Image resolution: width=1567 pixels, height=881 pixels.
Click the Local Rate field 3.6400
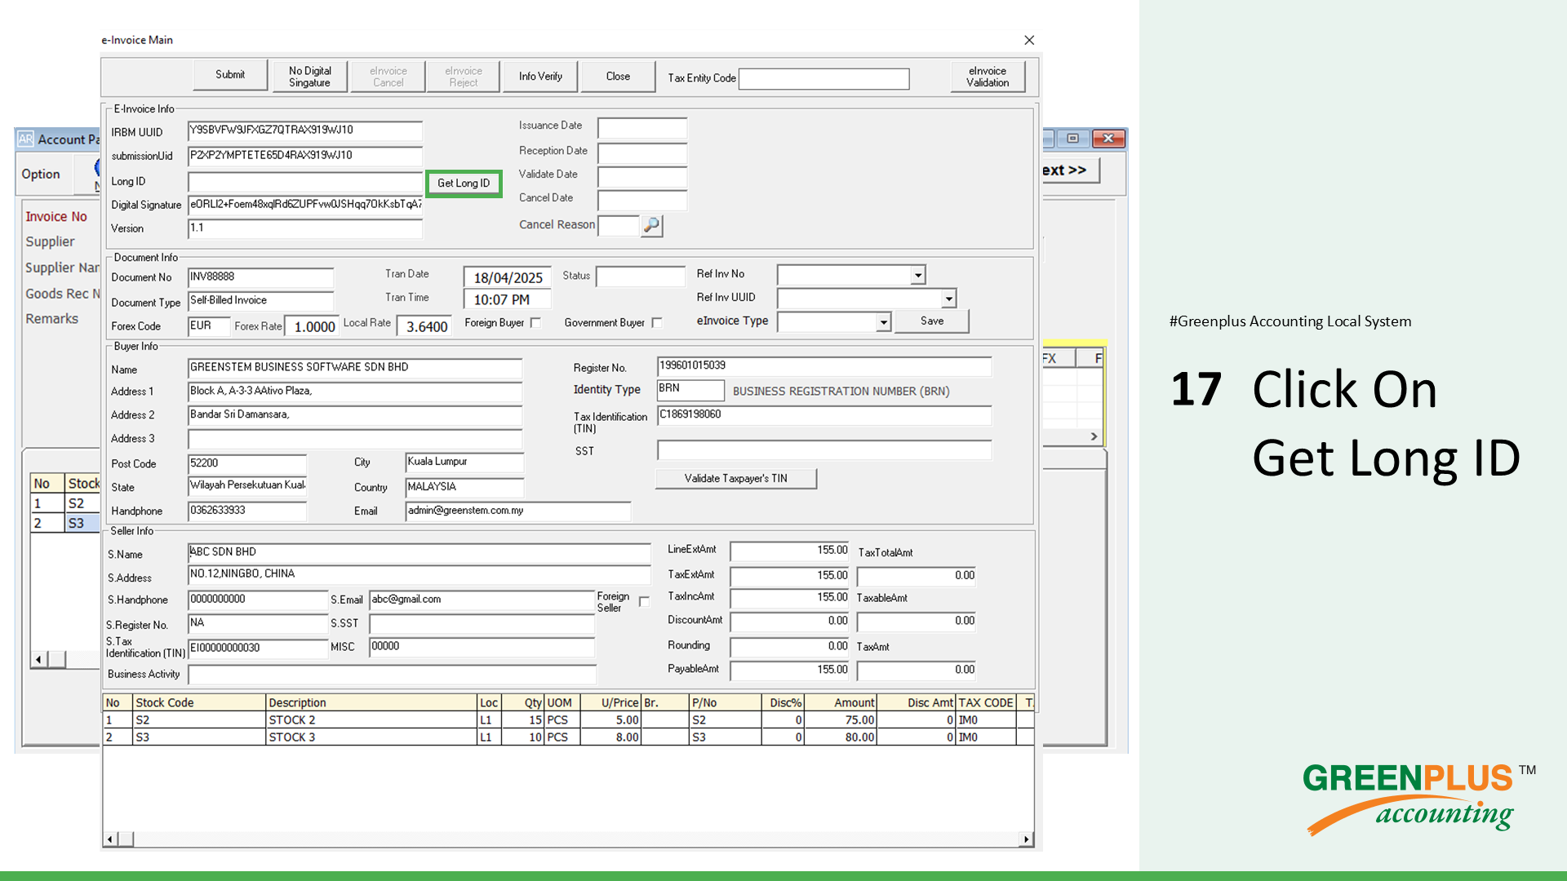click(423, 327)
